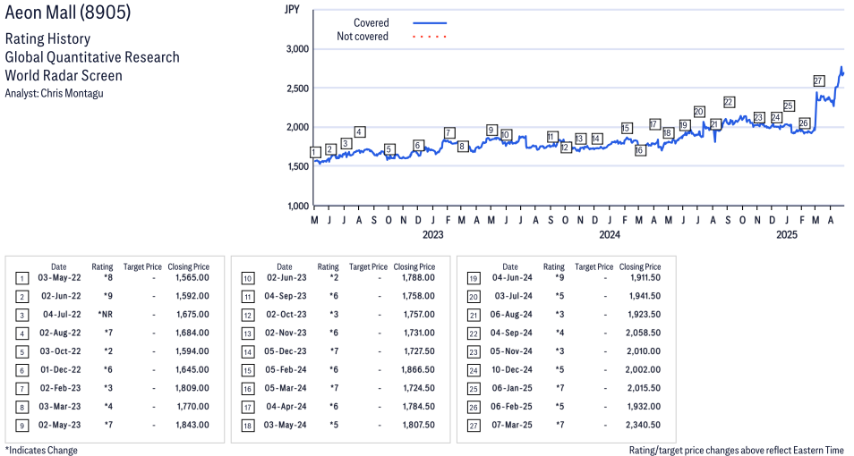
Task: Click the JPY axis unit label
Action: pos(292,10)
